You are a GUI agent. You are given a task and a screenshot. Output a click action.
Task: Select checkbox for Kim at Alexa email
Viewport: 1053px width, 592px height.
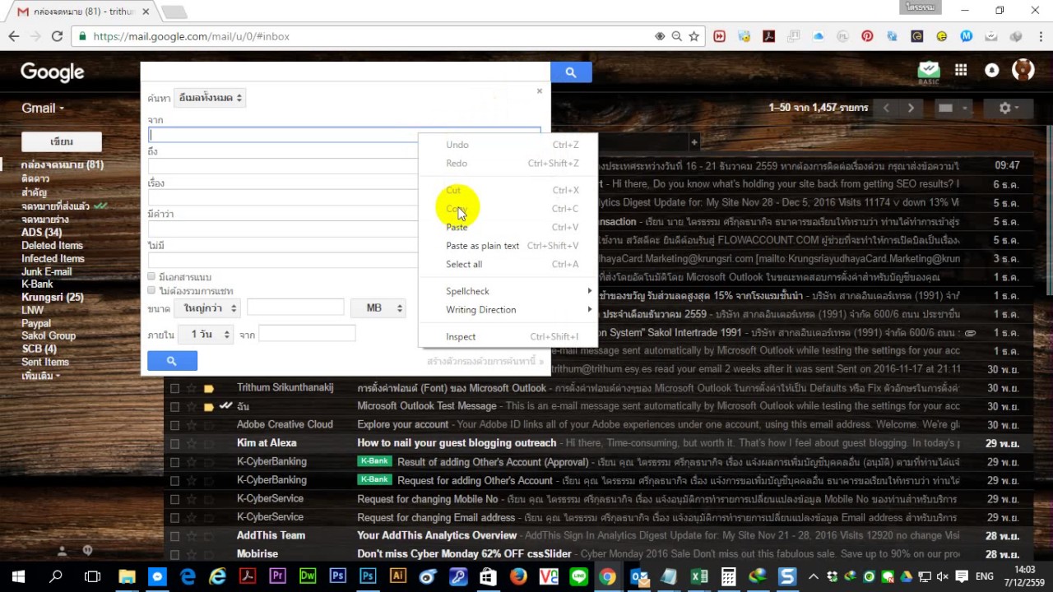(x=174, y=443)
